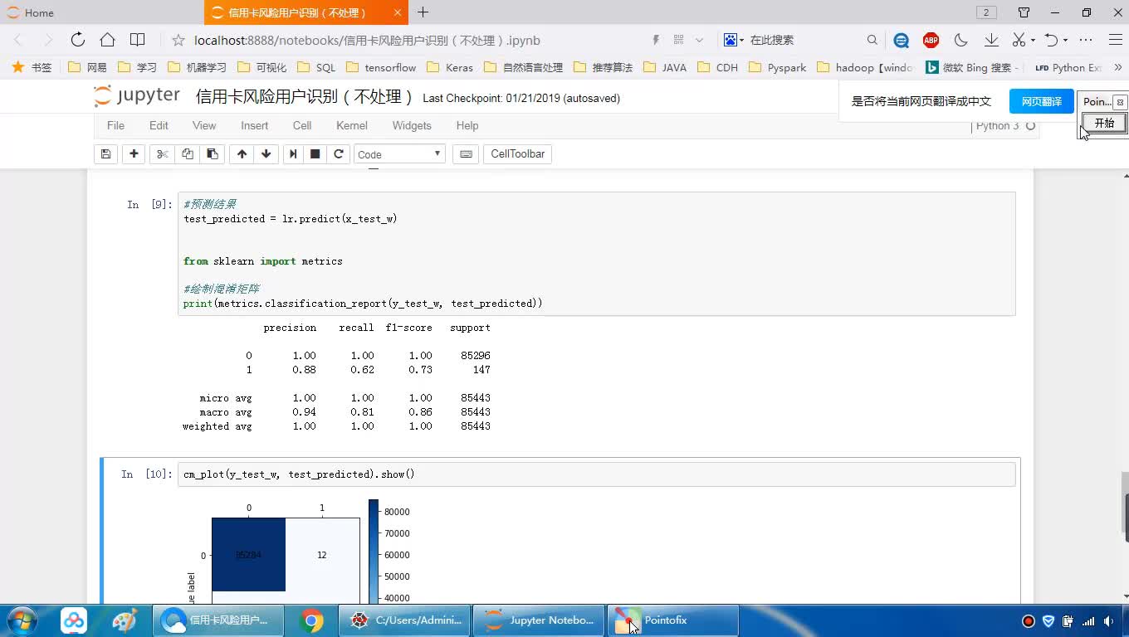The height and width of the screenshot is (637, 1129).
Task: Click the save and checkpoint icon
Action: 105,154
